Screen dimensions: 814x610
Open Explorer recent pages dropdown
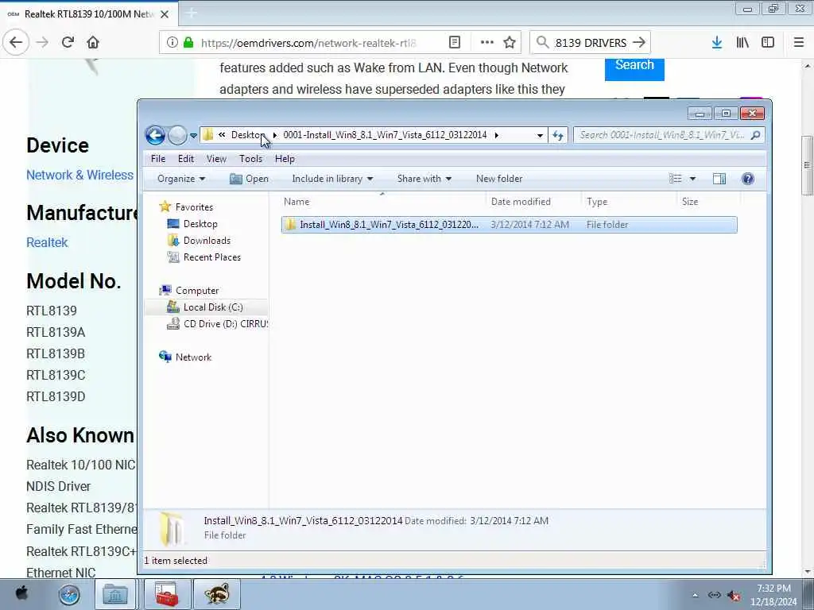pyautogui.click(x=193, y=136)
